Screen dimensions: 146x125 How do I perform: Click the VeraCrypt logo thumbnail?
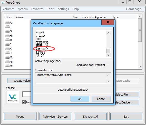tap(13, 97)
